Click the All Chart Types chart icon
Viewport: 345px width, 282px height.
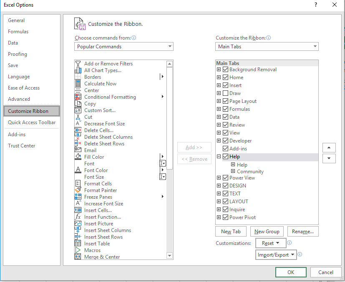(x=78, y=70)
